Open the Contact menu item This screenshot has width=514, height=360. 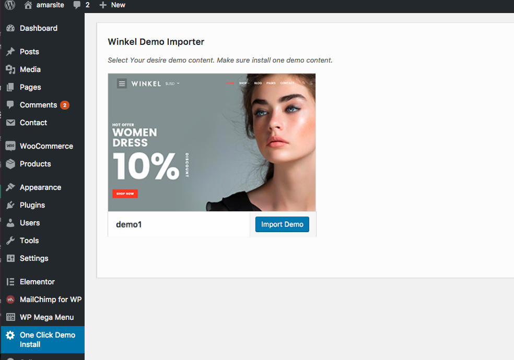coord(33,123)
